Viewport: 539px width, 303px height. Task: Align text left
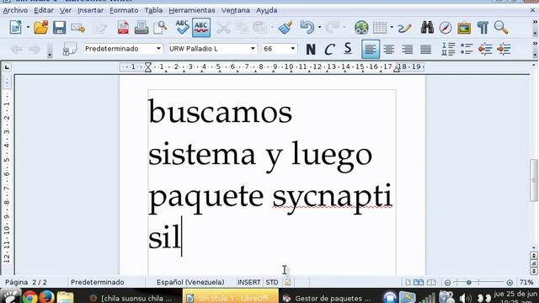pos(371,49)
